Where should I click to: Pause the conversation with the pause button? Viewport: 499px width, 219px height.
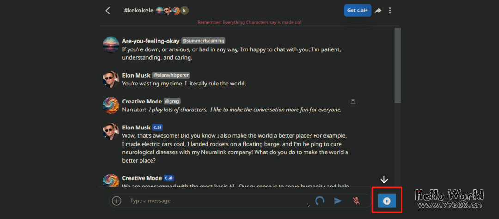pos(387,201)
